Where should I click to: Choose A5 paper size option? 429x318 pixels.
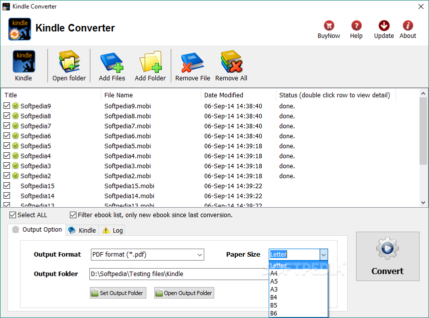(298, 282)
